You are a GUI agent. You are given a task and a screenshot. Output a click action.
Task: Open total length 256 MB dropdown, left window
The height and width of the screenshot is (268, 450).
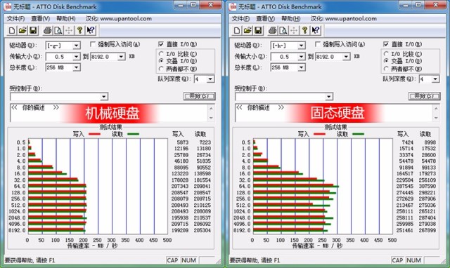76,67
